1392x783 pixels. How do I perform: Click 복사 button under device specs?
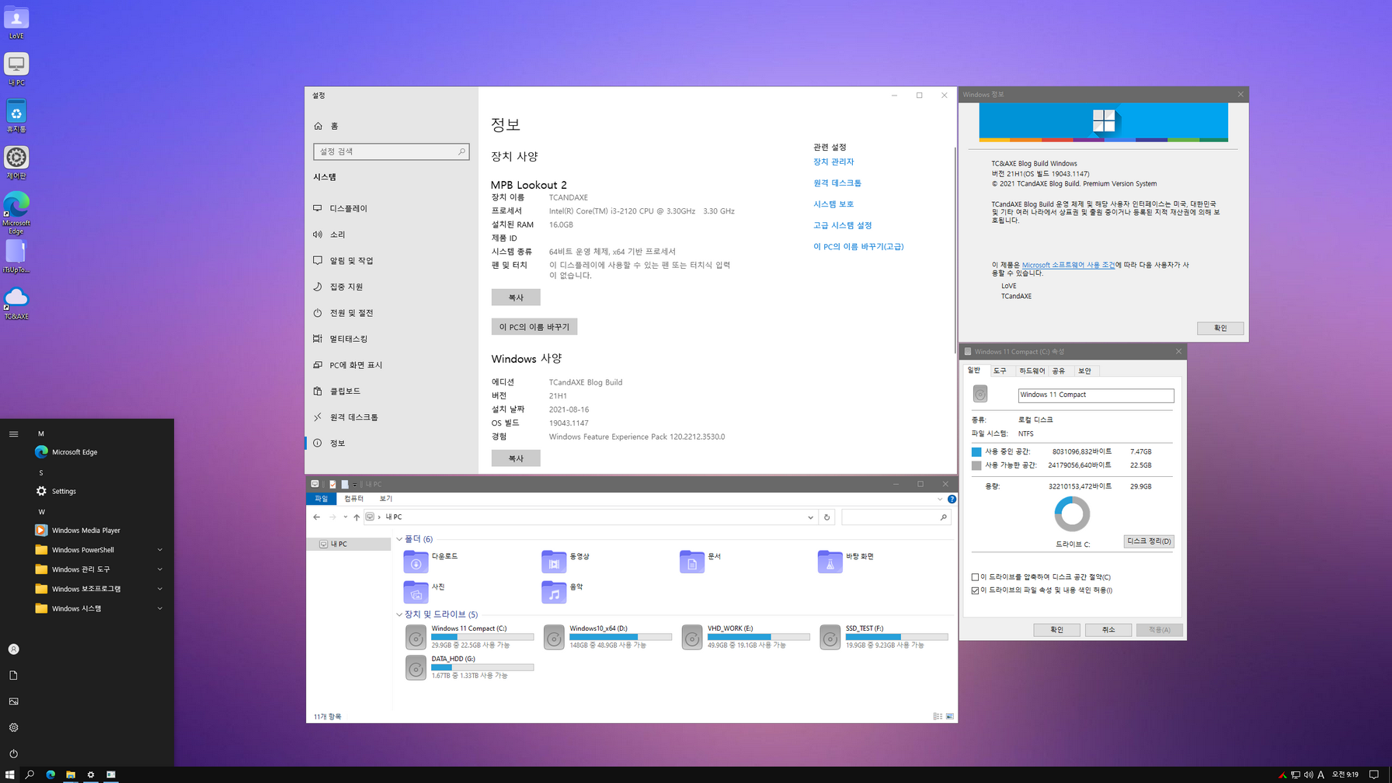pyautogui.click(x=516, y=298)
